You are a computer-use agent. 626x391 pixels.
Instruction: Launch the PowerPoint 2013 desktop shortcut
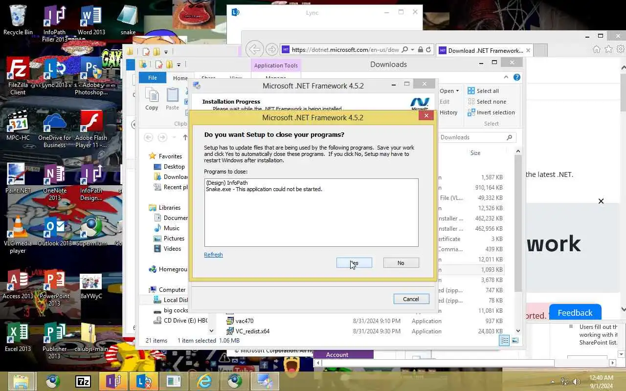point(54,287)
